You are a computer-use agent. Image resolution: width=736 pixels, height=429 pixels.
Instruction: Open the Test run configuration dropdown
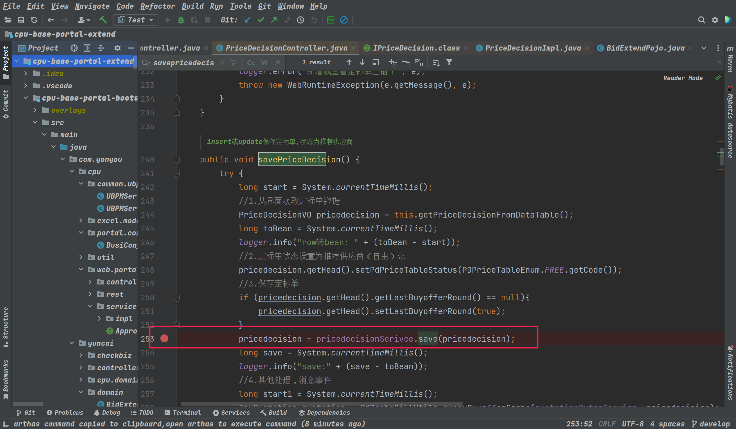pyautogui.click(x=136, y=20)
